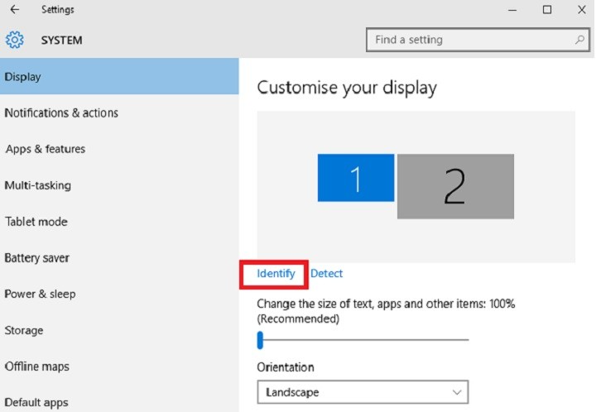Open Battery saver settings
Viewport: 601px width, 412px height.
[x=119, y=257]
